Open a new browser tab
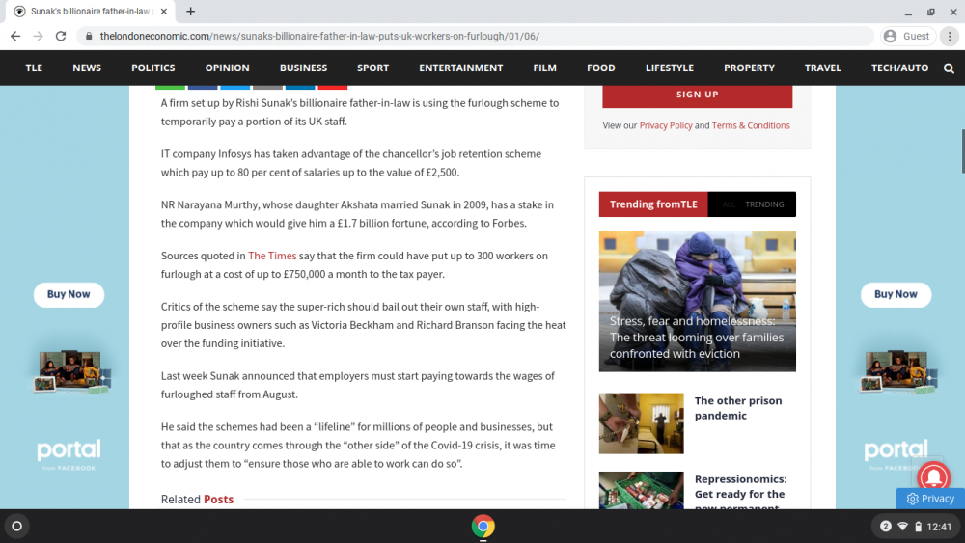Screen dimensions: 965x543 190,11
